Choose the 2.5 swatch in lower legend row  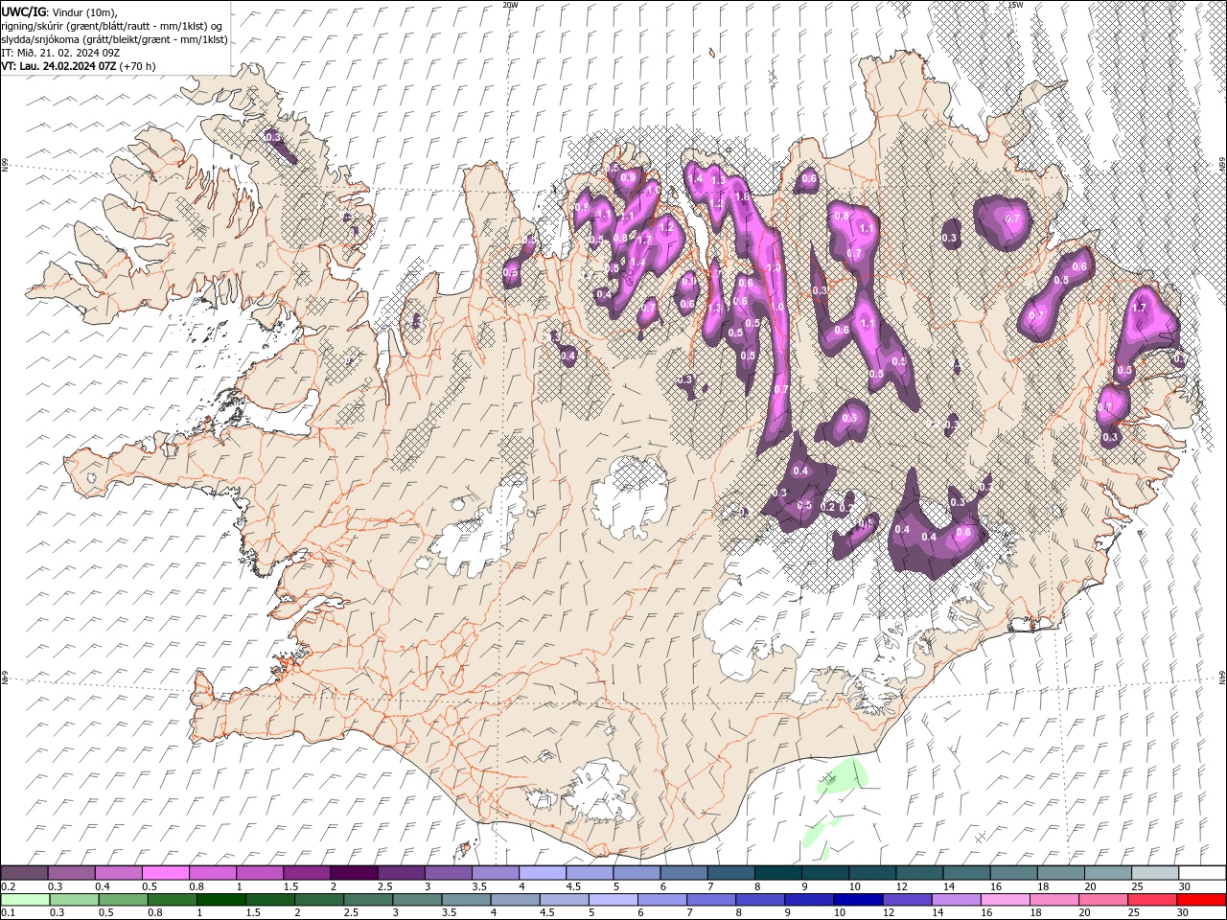click(368, 900)
